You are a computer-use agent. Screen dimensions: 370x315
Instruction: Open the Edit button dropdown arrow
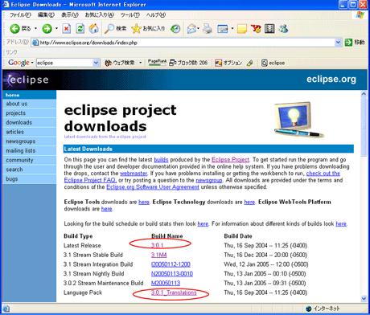coord(232,28)
